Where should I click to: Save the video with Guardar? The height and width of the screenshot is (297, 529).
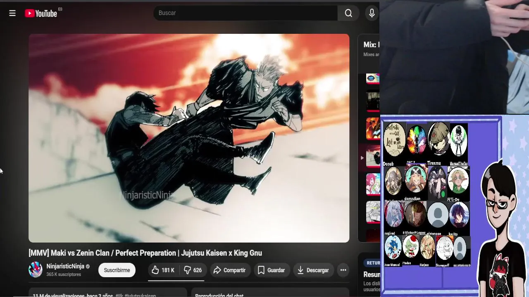(272, 270)
